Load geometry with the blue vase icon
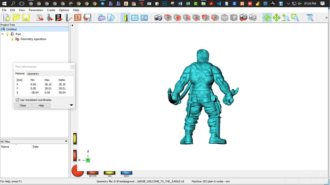 [50, 18]
